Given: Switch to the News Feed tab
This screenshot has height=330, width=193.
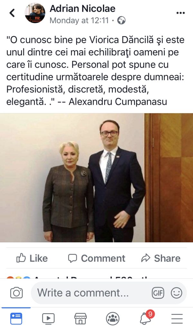Looking at the screenshot, I should tap(16, 319).
